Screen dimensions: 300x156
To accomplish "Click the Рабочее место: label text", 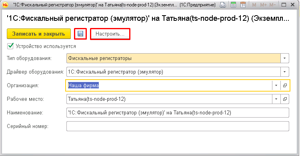I will 26,99.
